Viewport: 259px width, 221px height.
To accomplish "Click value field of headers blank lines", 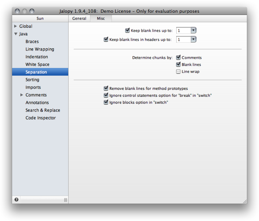I will [x=183, y=39].
